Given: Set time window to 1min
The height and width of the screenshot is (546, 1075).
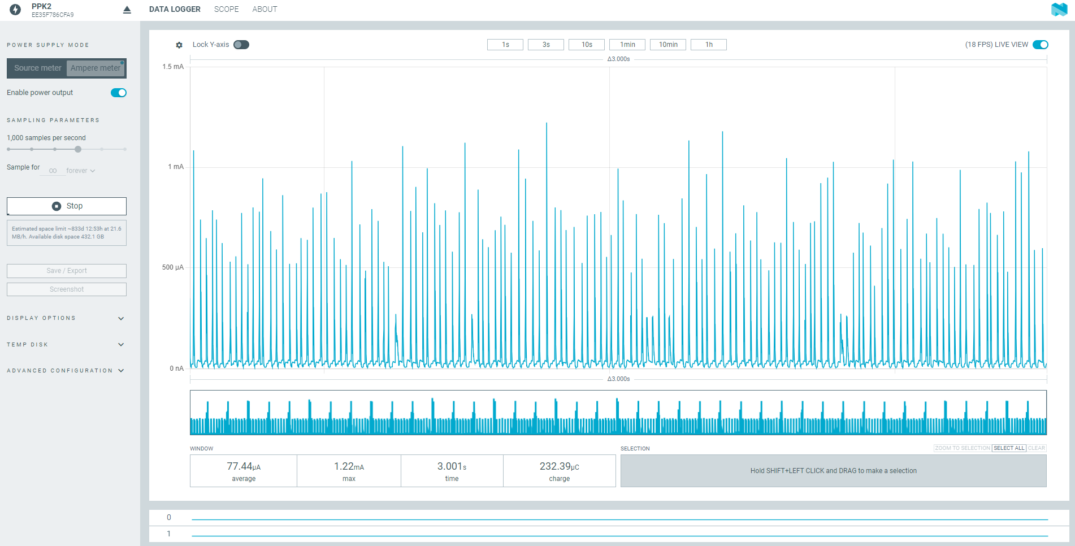Looking at the screenshot, I should click(x=627, y=45).
